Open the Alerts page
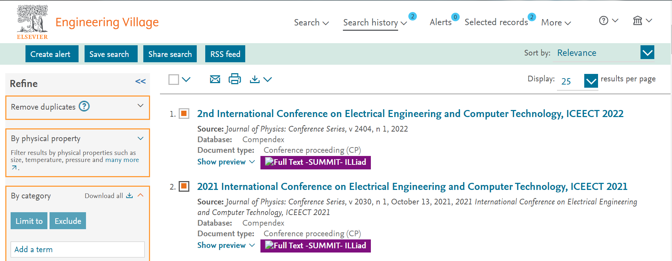The image size is (672, 261). 440,22
